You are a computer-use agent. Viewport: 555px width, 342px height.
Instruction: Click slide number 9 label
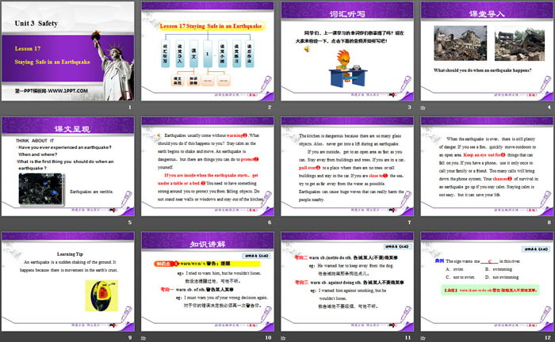click(130, 337)
